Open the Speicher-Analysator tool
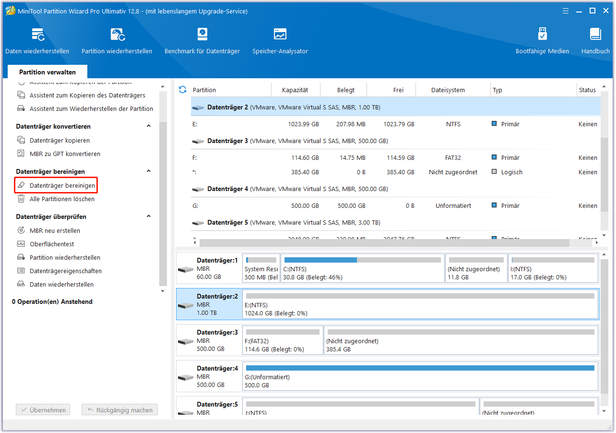616x433 pixels. click(280, 41)
